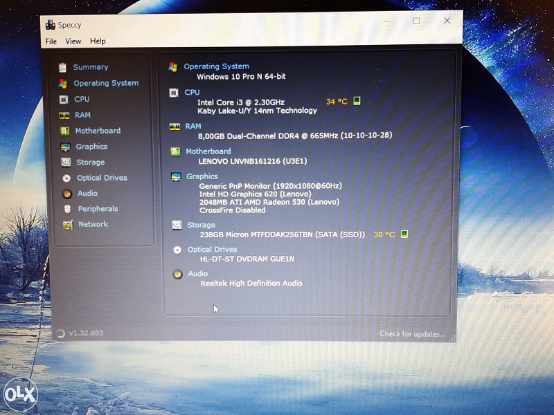Image resolution: width=554 pixels, height=415 pixels.
Task: Open the View menu
Action: click(x=73, y=41)
